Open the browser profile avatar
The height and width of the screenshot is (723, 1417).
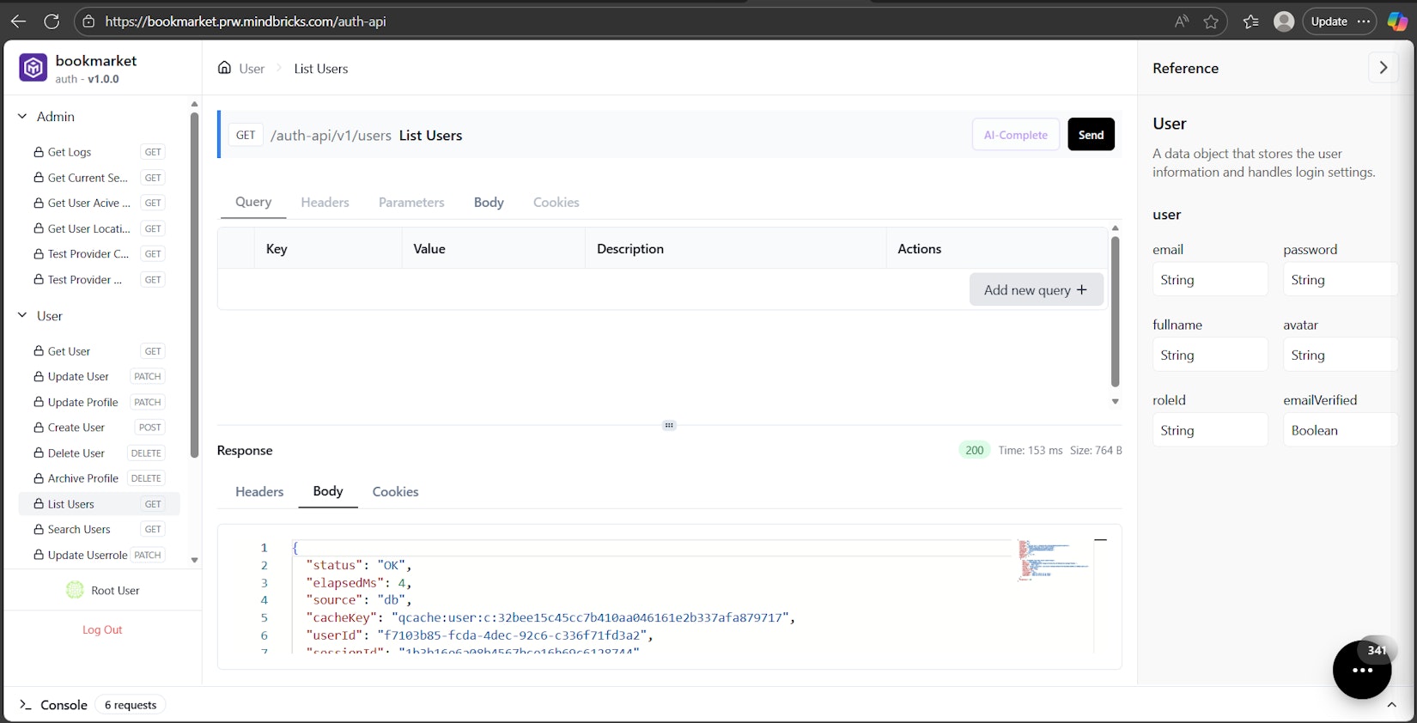pyautogui.click(x=1283, y=21)
